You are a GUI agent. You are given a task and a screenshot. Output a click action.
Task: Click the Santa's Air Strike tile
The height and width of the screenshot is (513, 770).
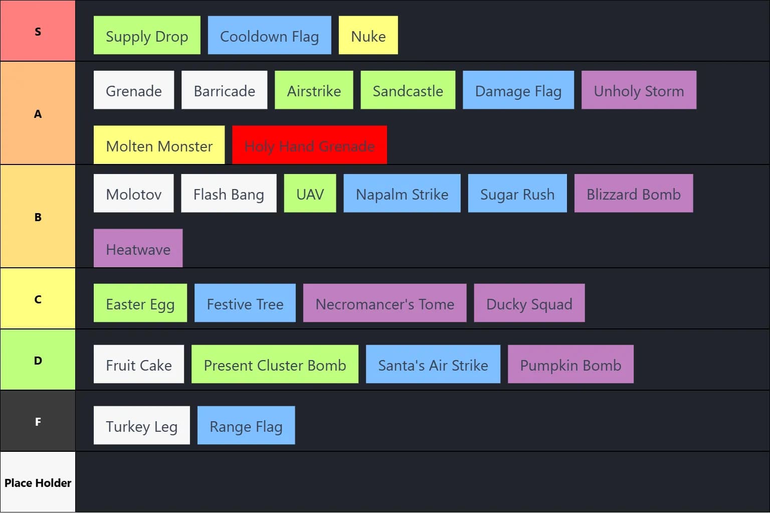coord(433,365)
